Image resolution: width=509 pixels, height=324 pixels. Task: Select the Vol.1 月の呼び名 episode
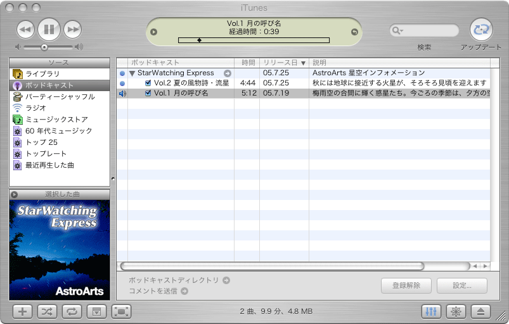181,93
